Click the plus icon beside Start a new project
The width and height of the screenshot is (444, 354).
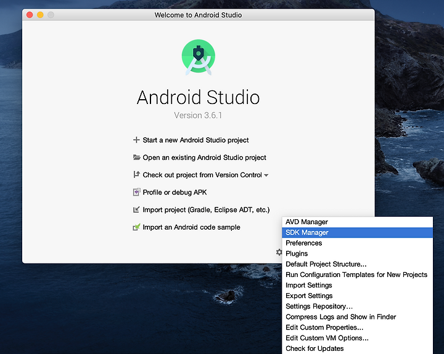(136, 140)
